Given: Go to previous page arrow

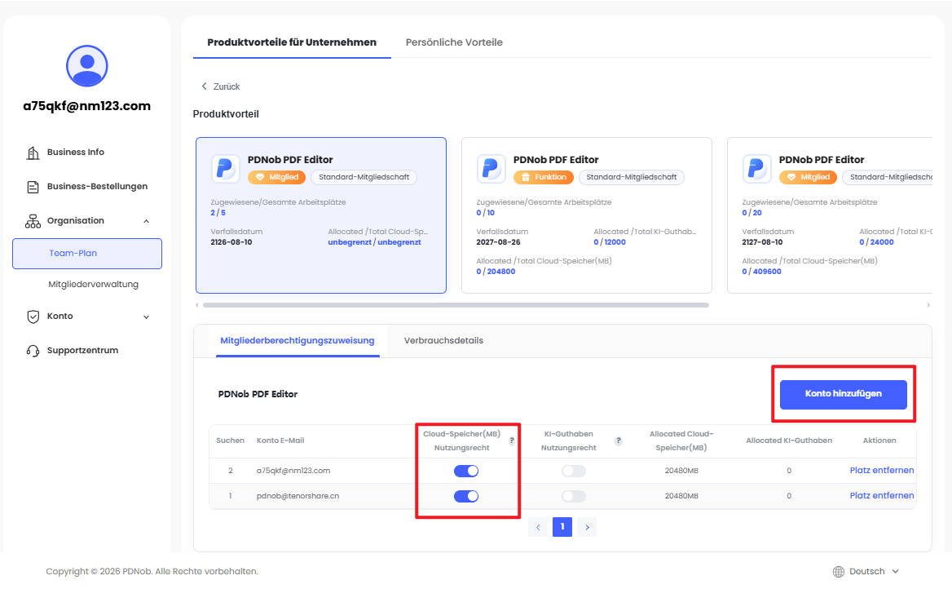Looking at the screenshot, I should coord(538,527).
